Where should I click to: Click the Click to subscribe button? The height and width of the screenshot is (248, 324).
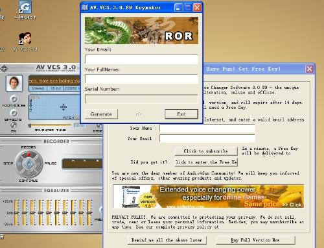206,151
